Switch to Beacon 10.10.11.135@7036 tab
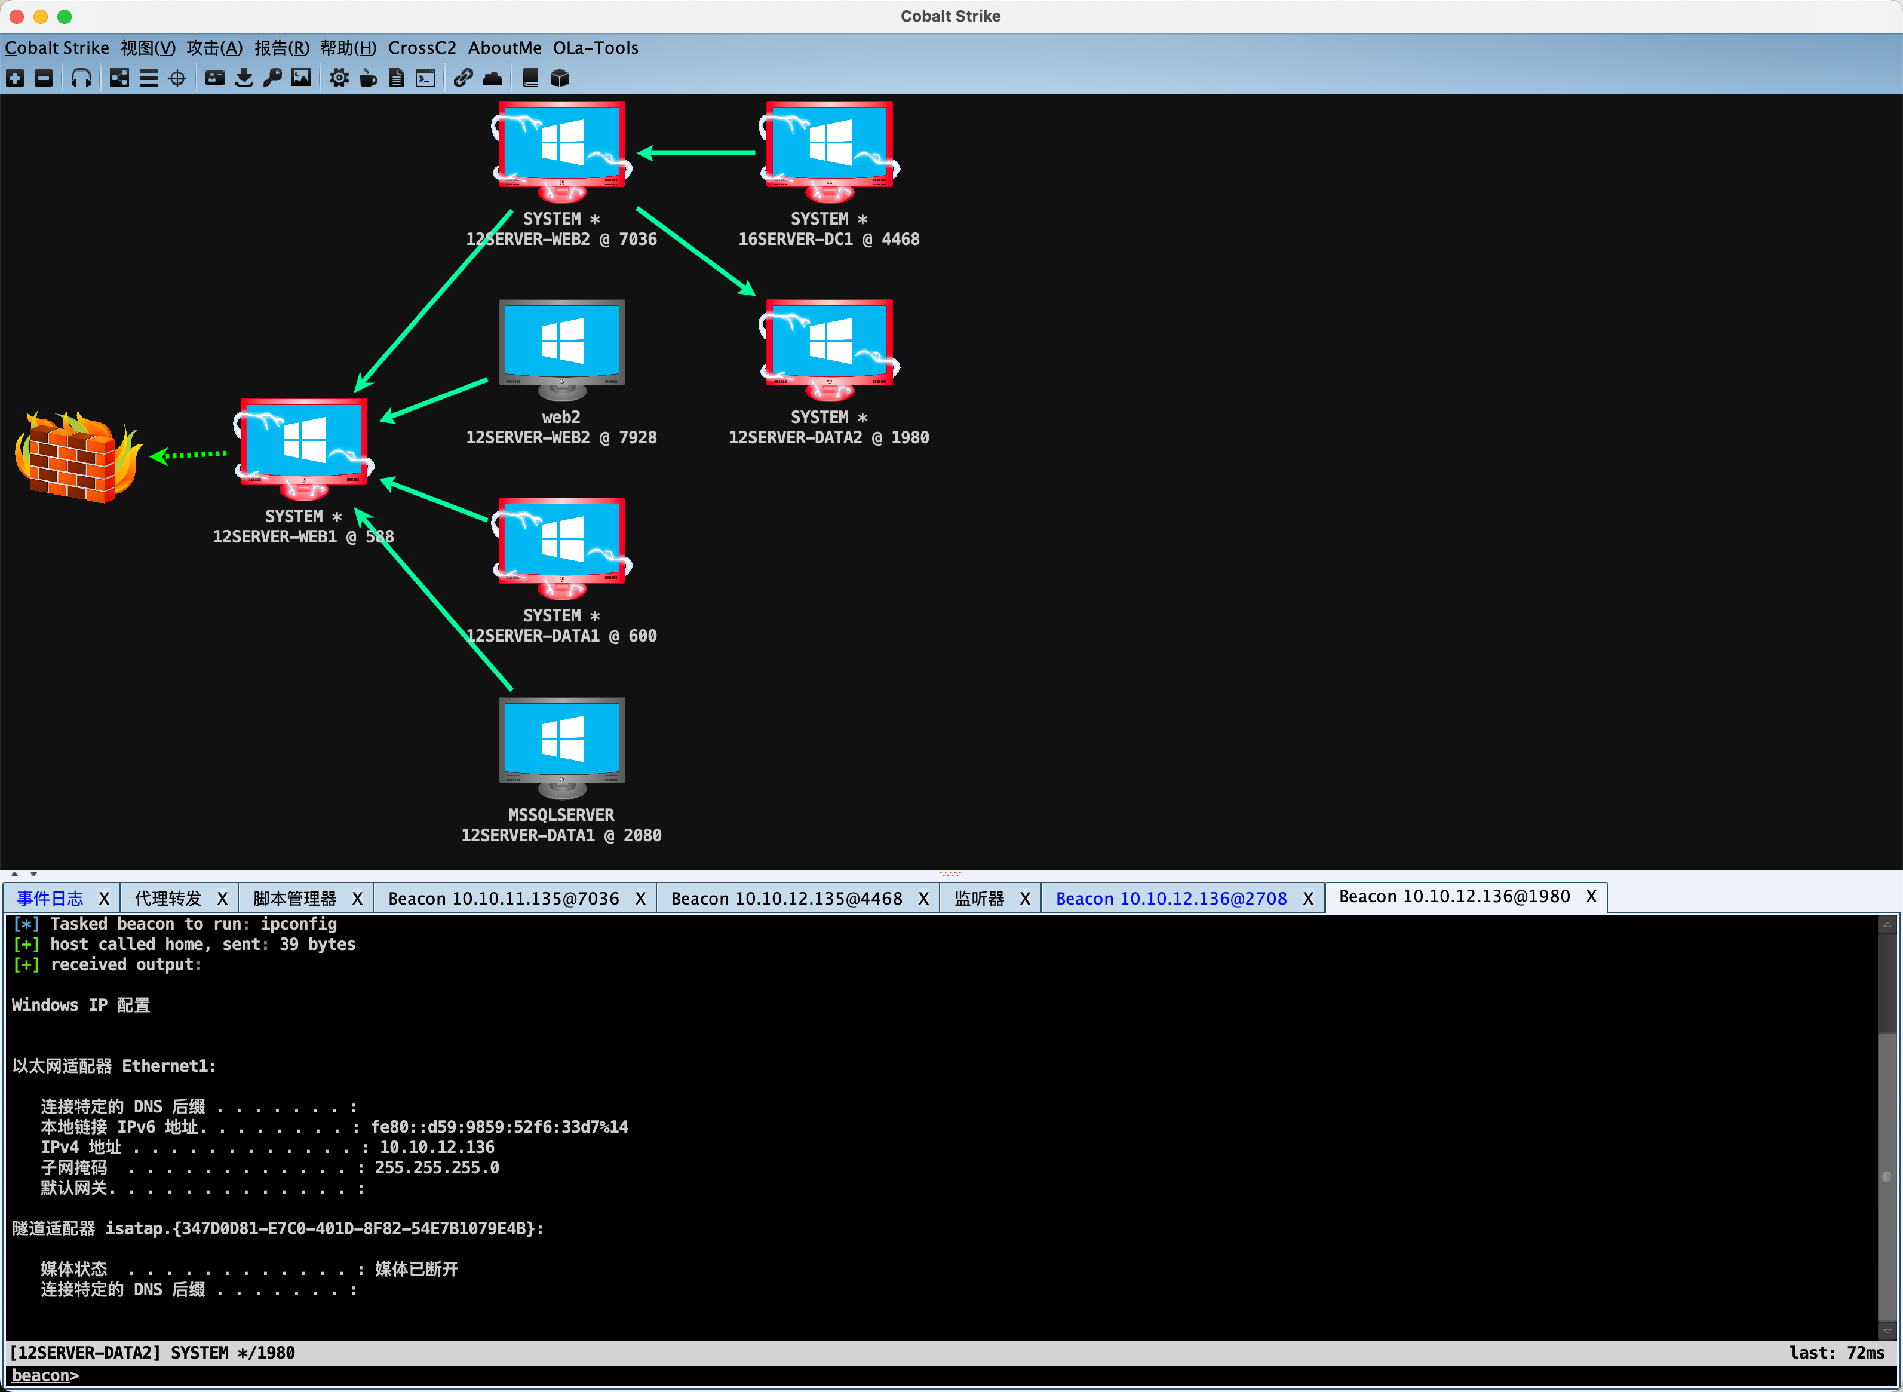Viewport: 1903px width, 1392px height. tap(503, 898)
